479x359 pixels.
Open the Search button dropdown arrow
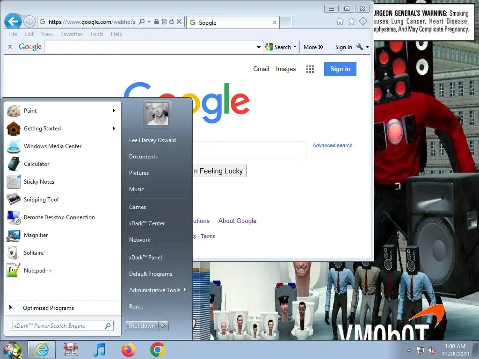(x=295, y=47)
